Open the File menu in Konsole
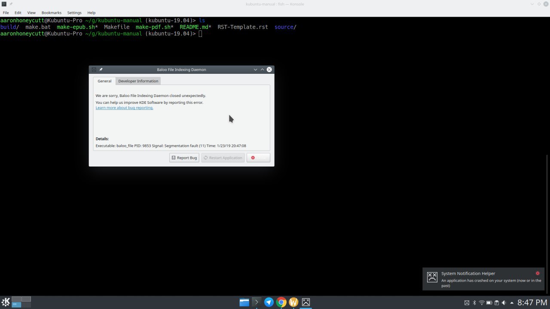550x309 pixels. (6, 13)
